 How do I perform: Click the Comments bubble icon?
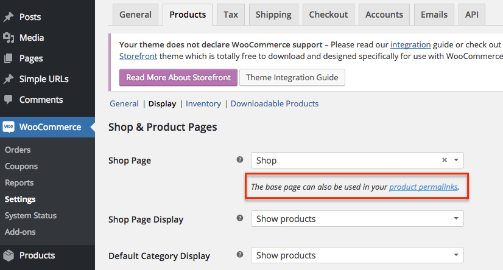pyautogui.click(x=9, y=100)
